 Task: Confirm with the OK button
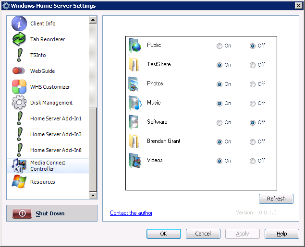[x=164, y=234]
